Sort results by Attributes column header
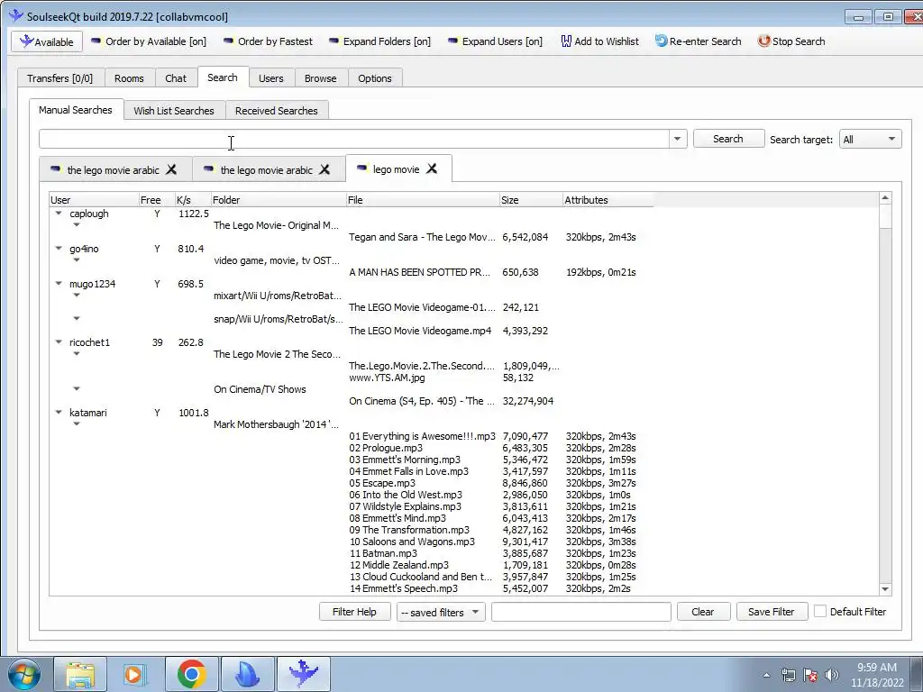Viewport: 923px width, 692px height. (608, 200)
